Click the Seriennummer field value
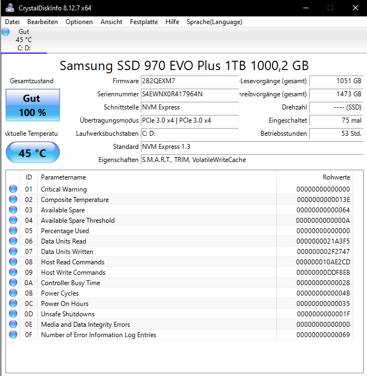This screenshot has height=376, width=367. (190, 94)
